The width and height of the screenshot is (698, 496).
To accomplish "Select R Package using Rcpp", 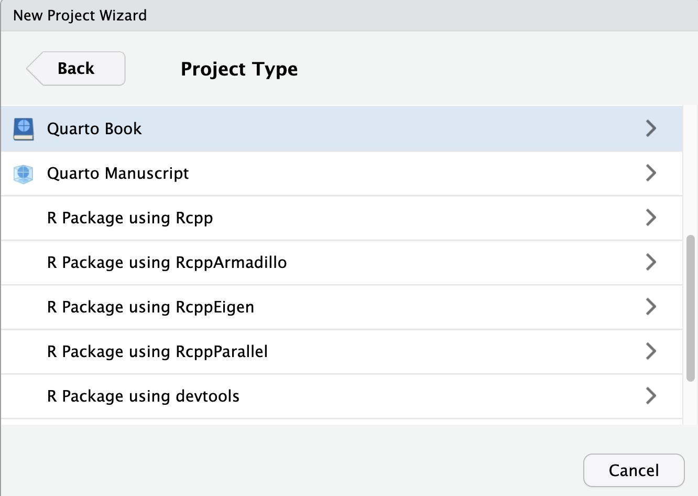I will pyautogui.click(x=130, y=218).
